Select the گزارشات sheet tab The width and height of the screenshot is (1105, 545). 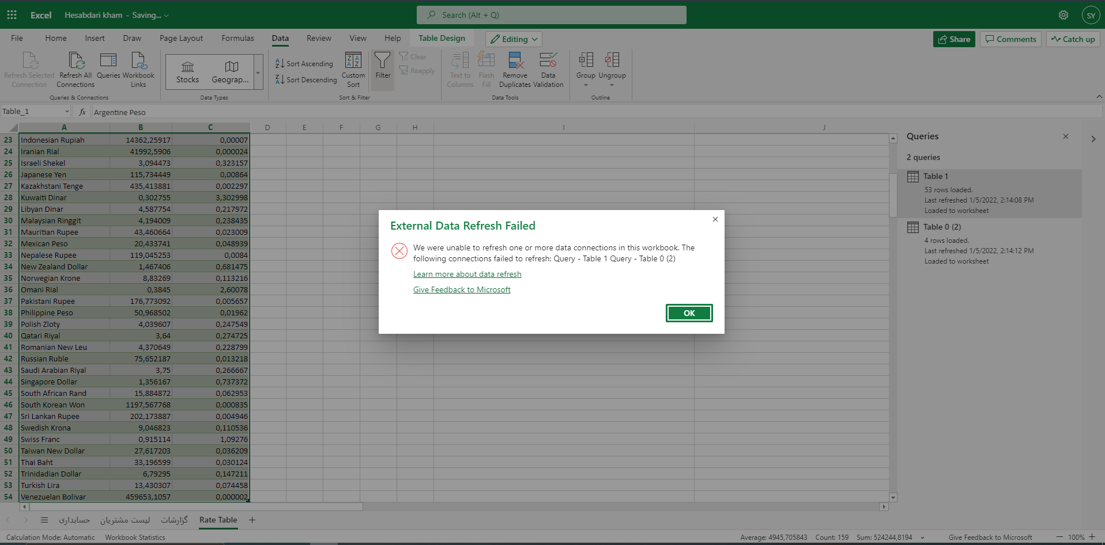coord(175,520)
